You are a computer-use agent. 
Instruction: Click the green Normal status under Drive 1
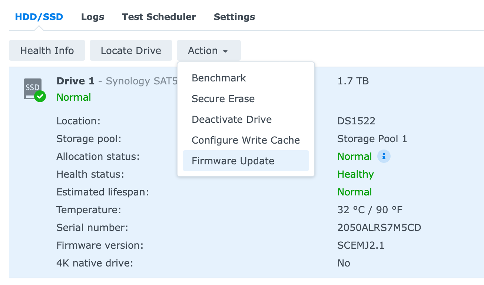[74, 97]
